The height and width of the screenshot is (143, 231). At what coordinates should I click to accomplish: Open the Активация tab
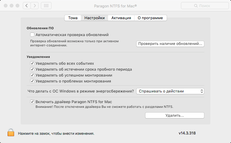[121, 18]
